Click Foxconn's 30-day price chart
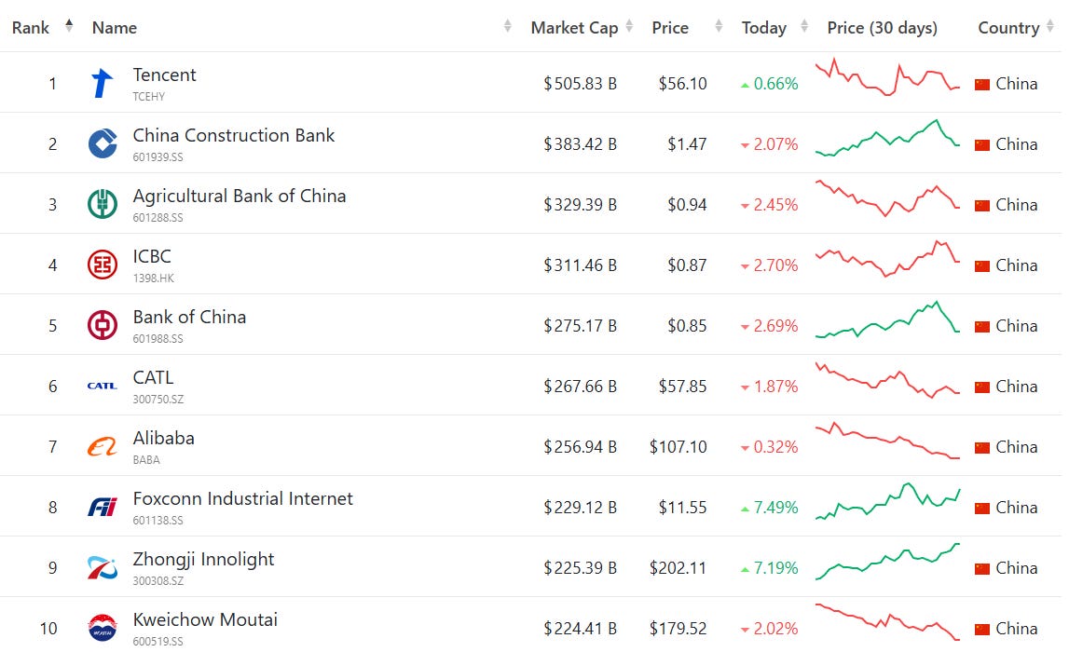Image resolution: width=1069 pixels, height=652 pixels. click(887, 501)
